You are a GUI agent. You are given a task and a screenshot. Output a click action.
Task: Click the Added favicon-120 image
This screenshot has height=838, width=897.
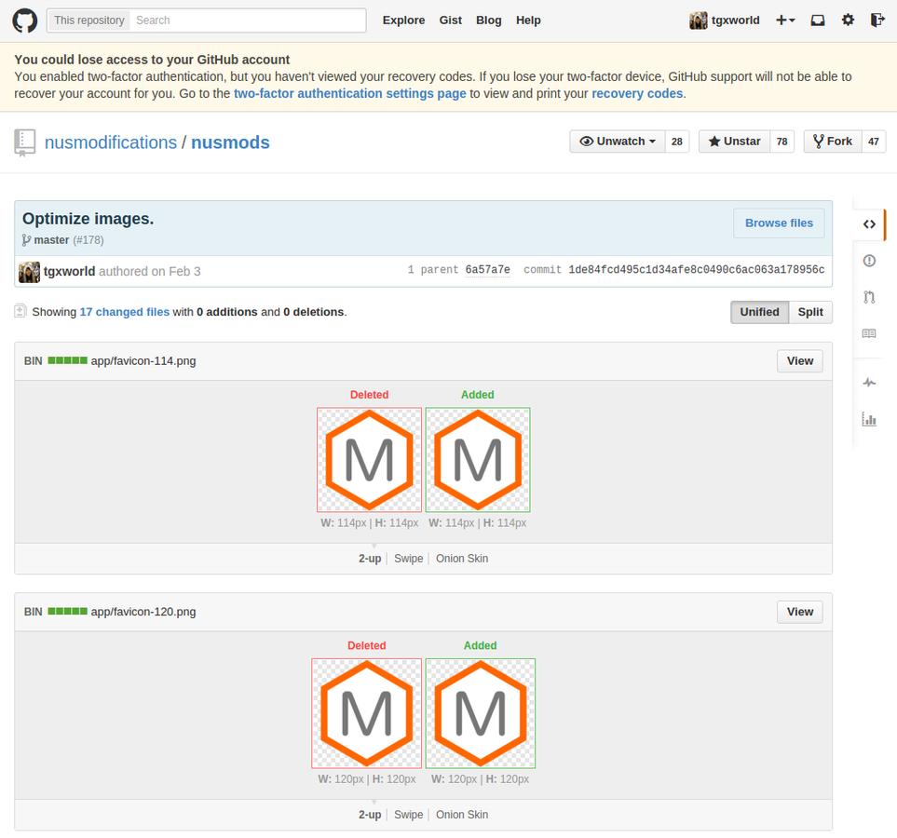(x=481, y=713)
